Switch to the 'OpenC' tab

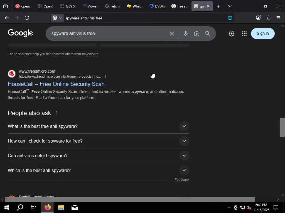pyautogui.click(x=45, y=6)
